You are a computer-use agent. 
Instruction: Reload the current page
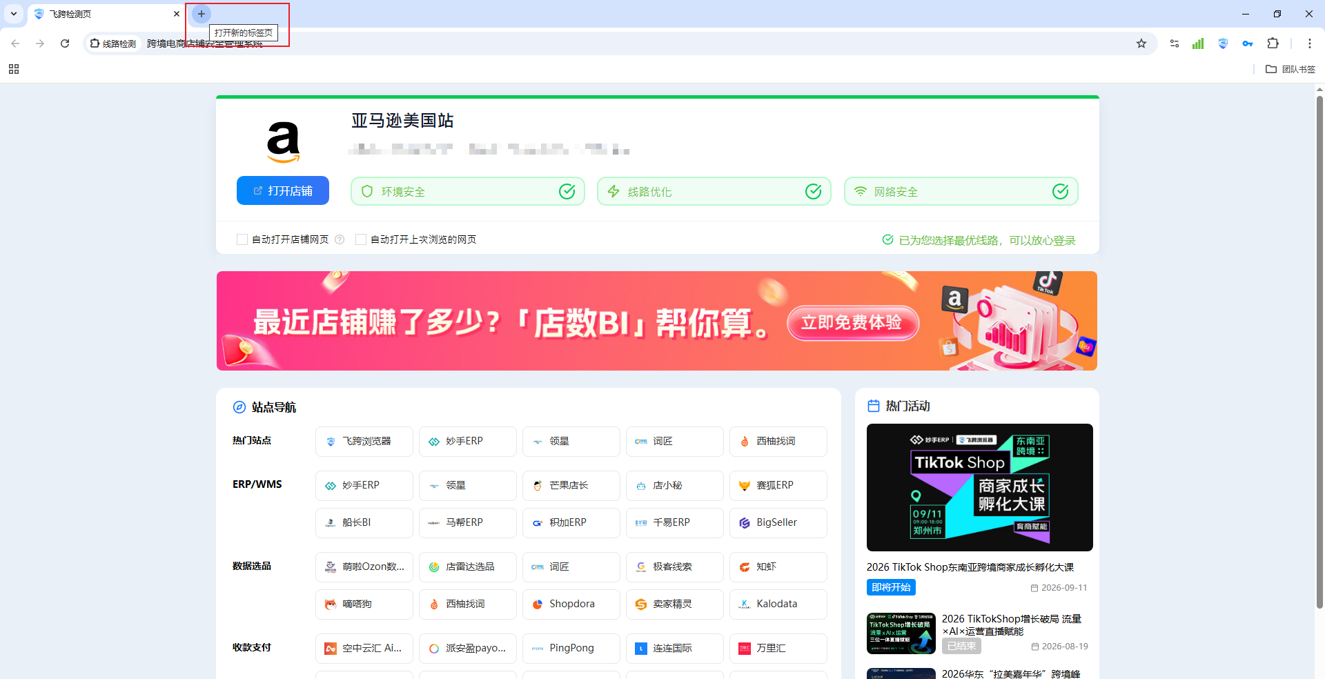point(65,43)
